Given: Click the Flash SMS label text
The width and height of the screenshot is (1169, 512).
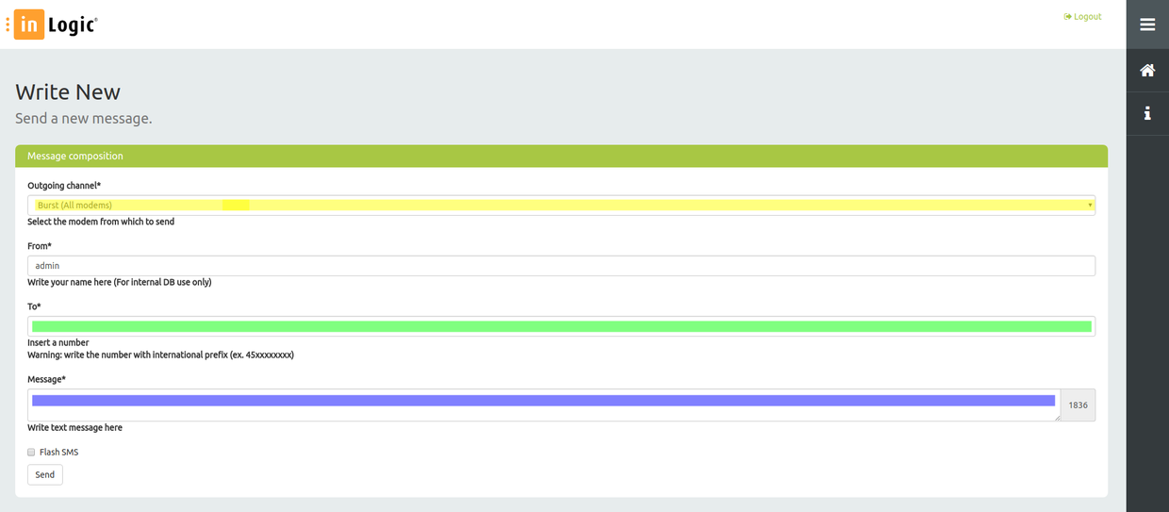Looking at the screenshot, I should (58, 453).
